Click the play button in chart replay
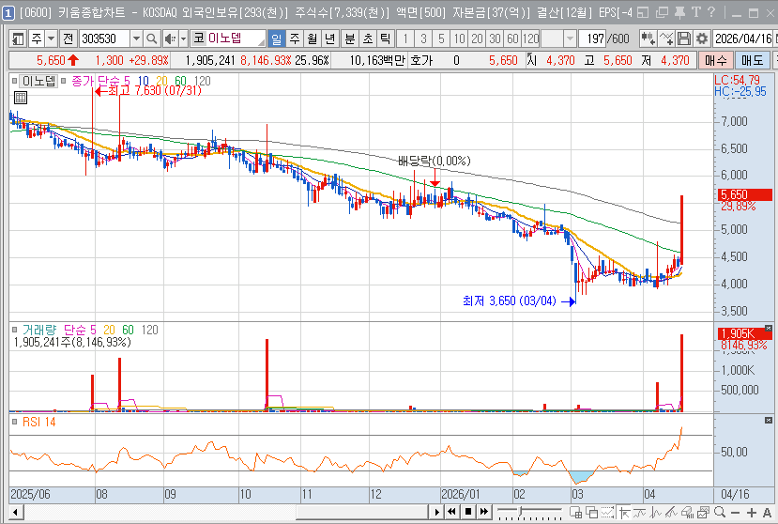 pyautogui.click(x=436, y=512)
